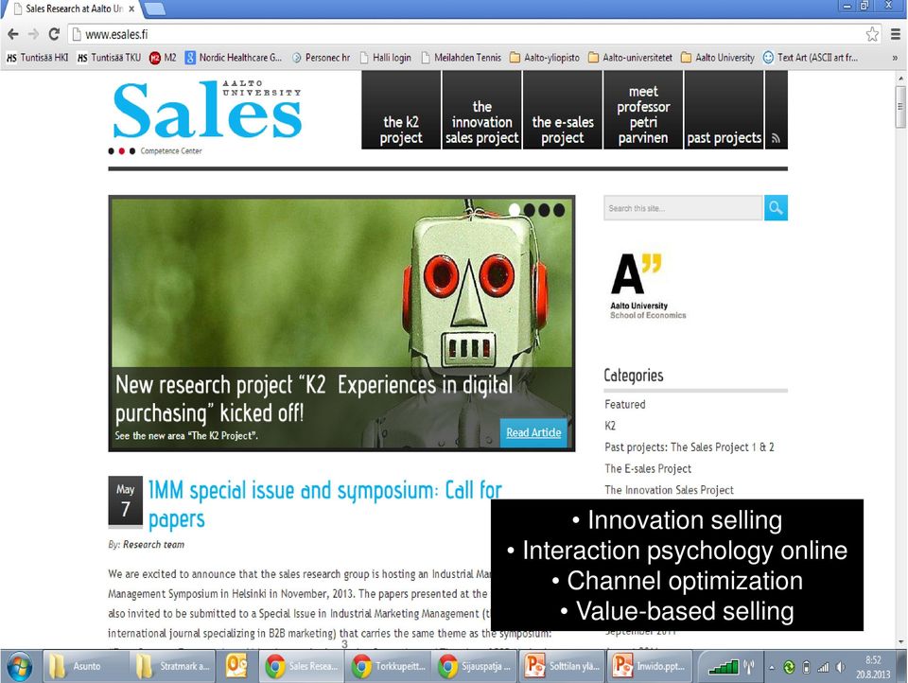This screenshot has width=908, height=683.
Task: Open the M2 bookmark
Action: (163, 58)
